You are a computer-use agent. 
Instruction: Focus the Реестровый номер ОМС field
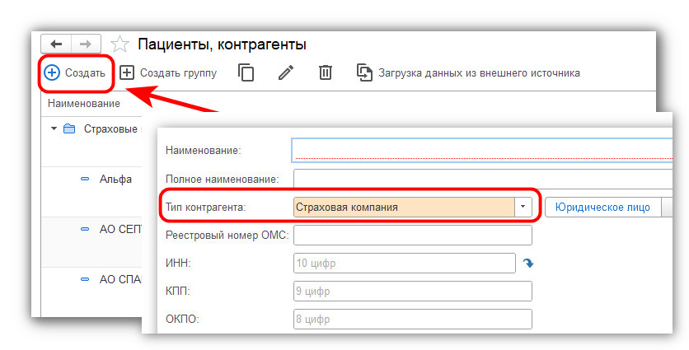pyautogui.click(x=413, y=235)
